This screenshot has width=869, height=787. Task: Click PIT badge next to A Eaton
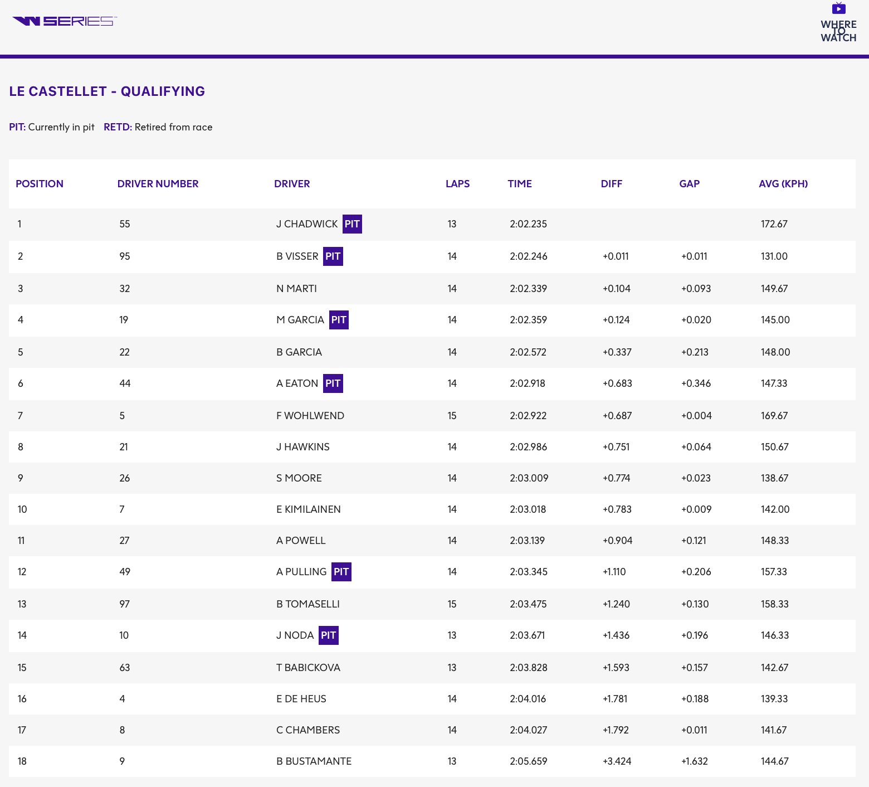[333, 383]
